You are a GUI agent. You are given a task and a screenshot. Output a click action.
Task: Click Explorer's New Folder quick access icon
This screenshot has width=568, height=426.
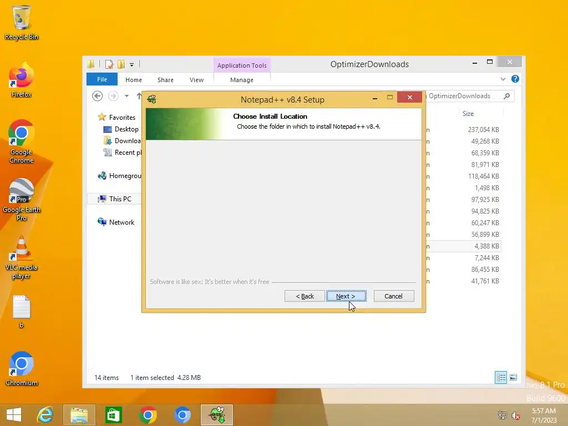tap(121, 64)
